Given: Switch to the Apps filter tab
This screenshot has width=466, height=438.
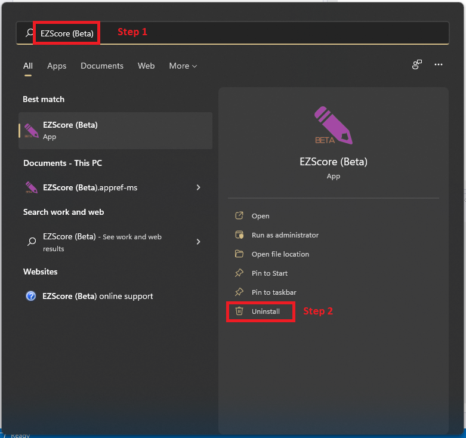Looking at the screenshot, I should (x=57, y=66).
